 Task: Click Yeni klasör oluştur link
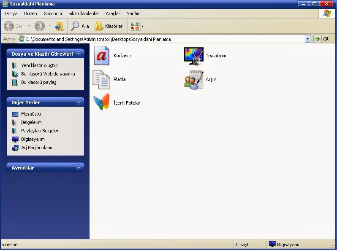pyautogui.click(x=40, y=65)
